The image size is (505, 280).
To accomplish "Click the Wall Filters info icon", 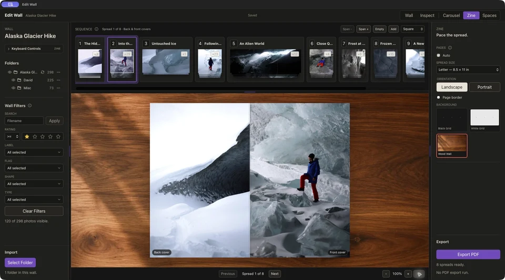I will [29, 106].
